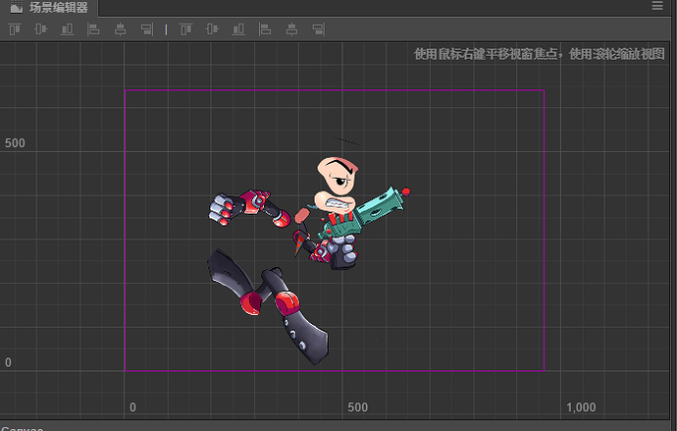The height and width of the screenshot is (431, 677).
Task: Click the Canvas label below the scene
Action: coord(22,428)
